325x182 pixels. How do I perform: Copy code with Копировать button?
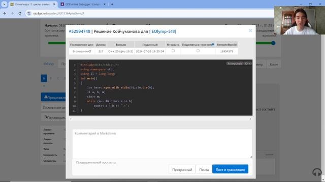[235, 63]
